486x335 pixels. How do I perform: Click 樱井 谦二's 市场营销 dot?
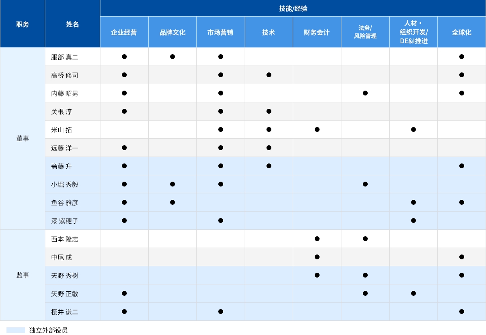[221, 312]
